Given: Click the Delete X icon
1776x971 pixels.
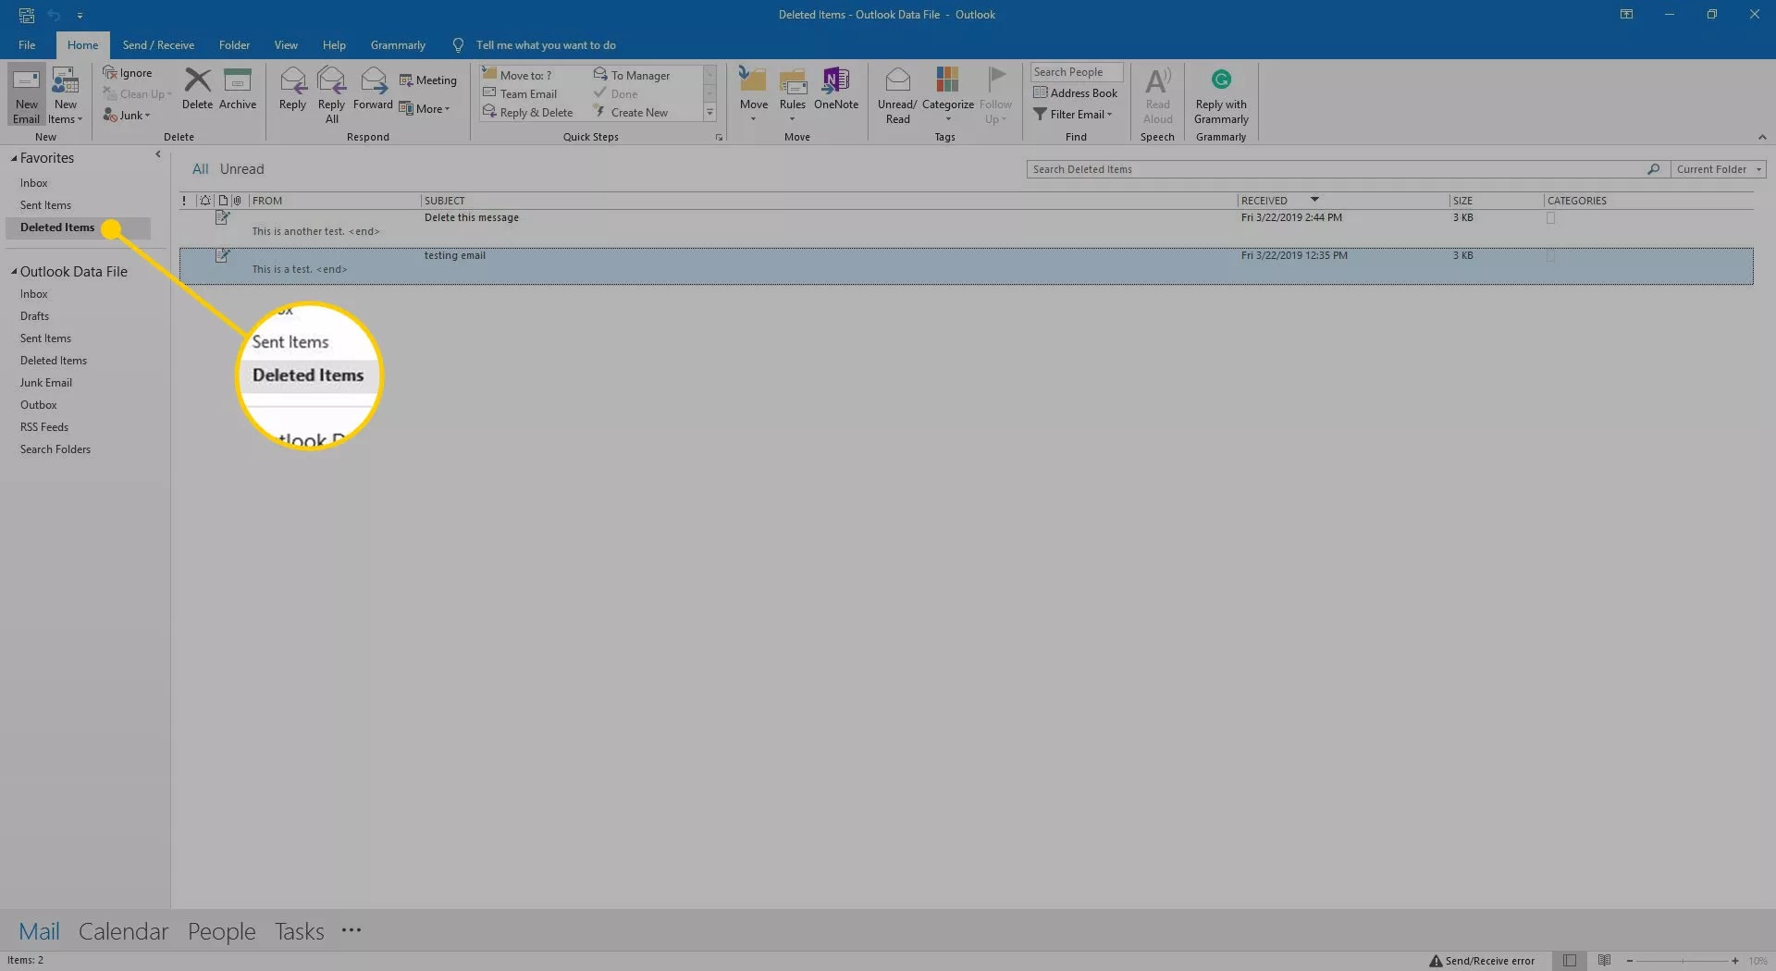Looking at the screenshot, I should tap(197, 80).
